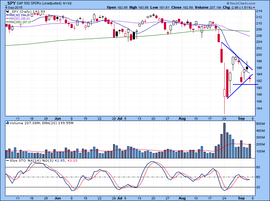This screenshot has width=270, height=201.
Task: Click the 'MA(200) 207.37' legend entry
Action: (19, 22)
